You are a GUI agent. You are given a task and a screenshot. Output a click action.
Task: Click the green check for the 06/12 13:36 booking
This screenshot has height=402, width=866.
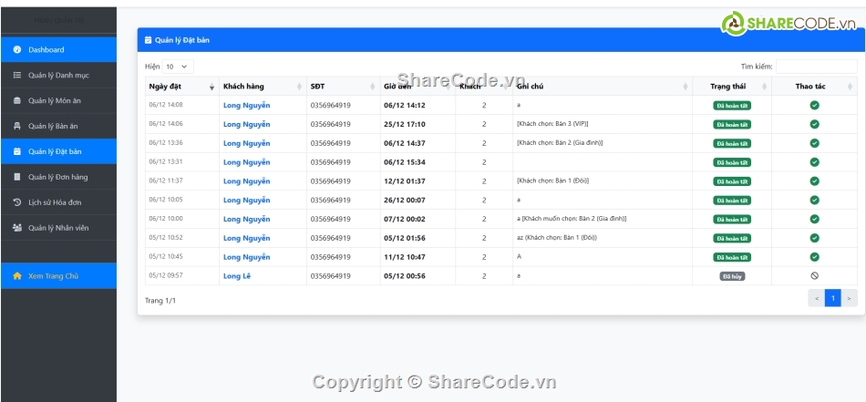point(814,143)
